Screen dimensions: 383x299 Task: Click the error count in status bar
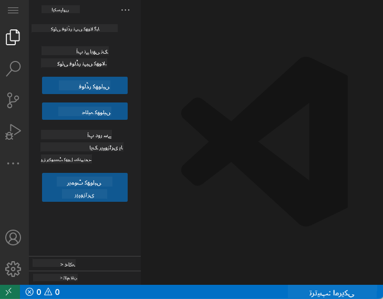pos(34,292)
